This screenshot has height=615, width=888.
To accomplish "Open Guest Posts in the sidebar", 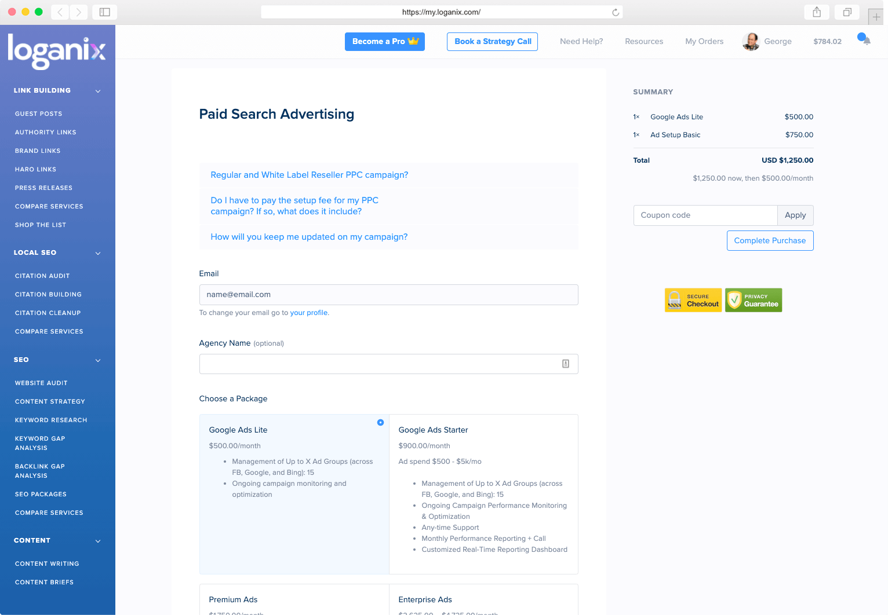I will (39, 114).
